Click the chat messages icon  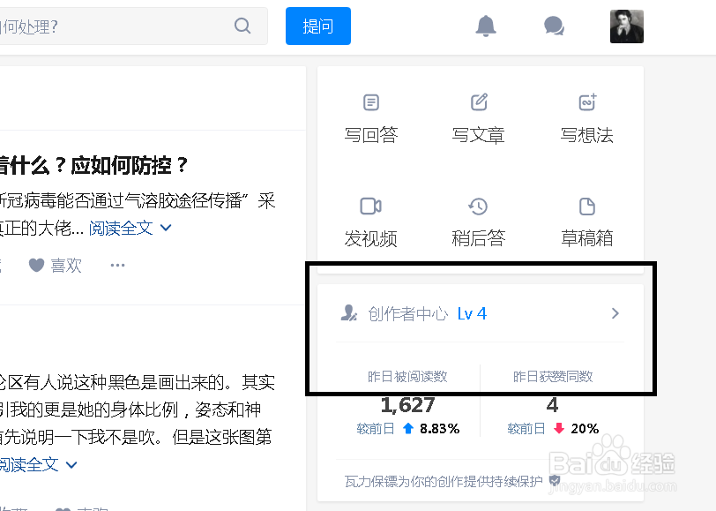point(554,26)
